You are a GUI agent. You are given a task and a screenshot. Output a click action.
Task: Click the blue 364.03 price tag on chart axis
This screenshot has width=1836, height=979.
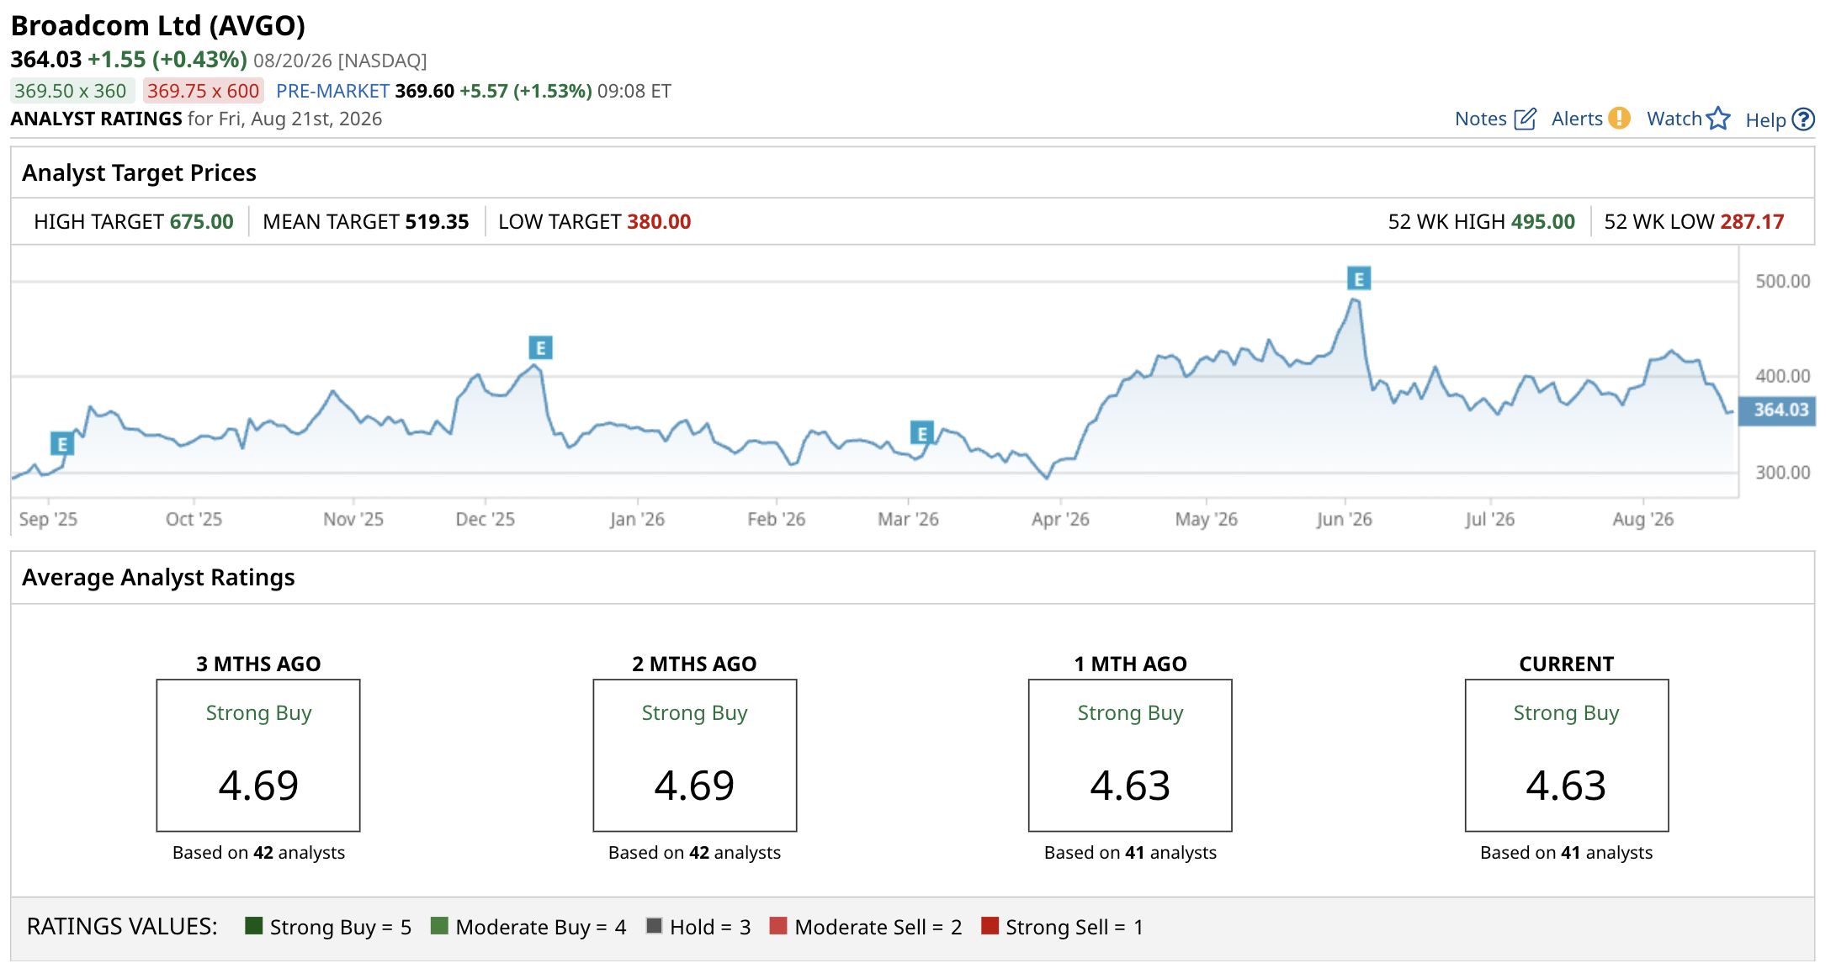pyautogui.click(x=1778, y=410)
